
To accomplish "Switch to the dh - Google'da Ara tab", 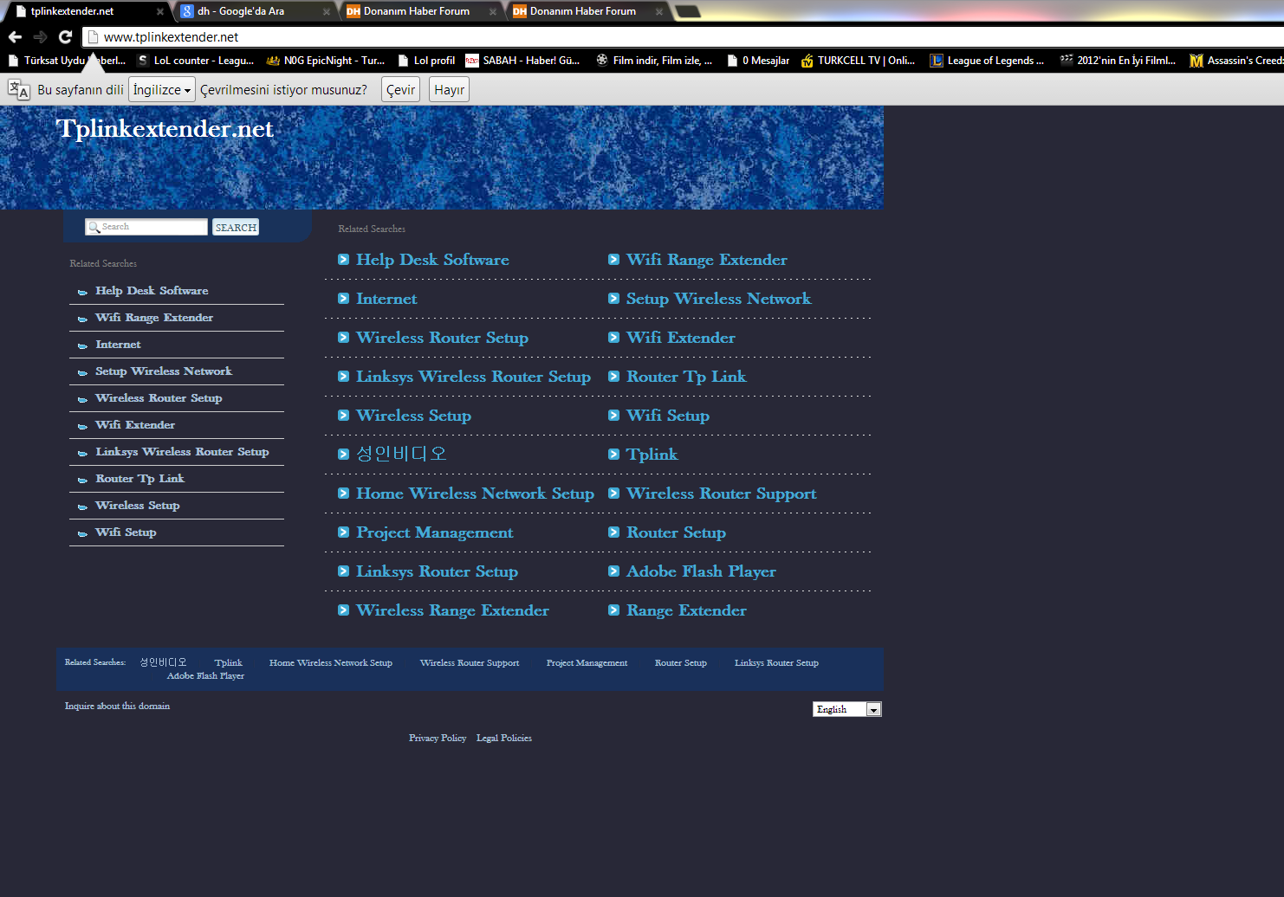I will [x=251, y=11].
